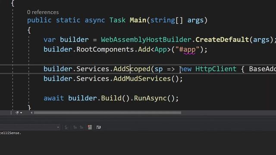Click the WebAssemblyHostBuilder type name
This screenshot has height=155, width=276.
146,40
